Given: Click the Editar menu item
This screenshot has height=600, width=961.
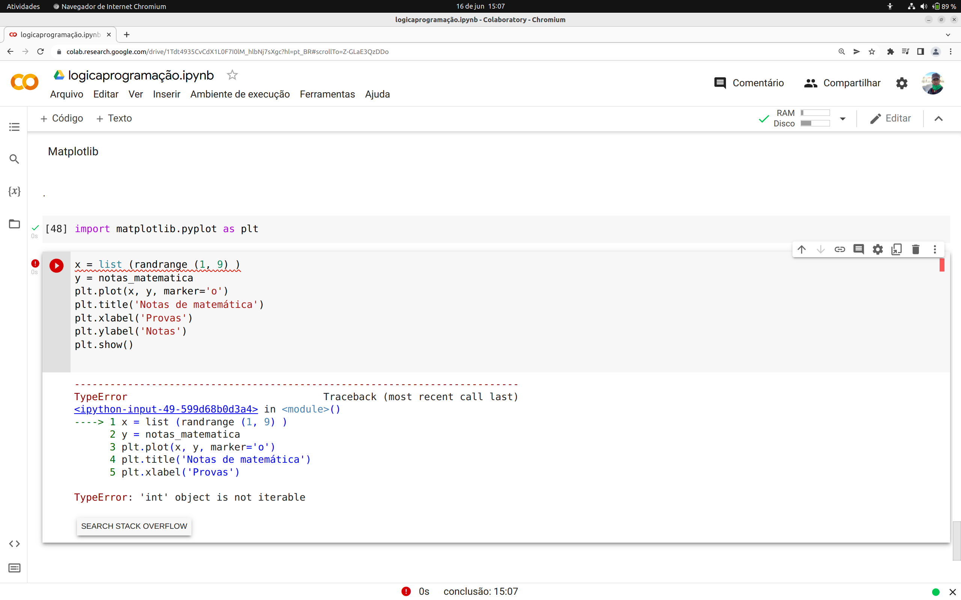Looking at the screenshot, I should 105,94.
